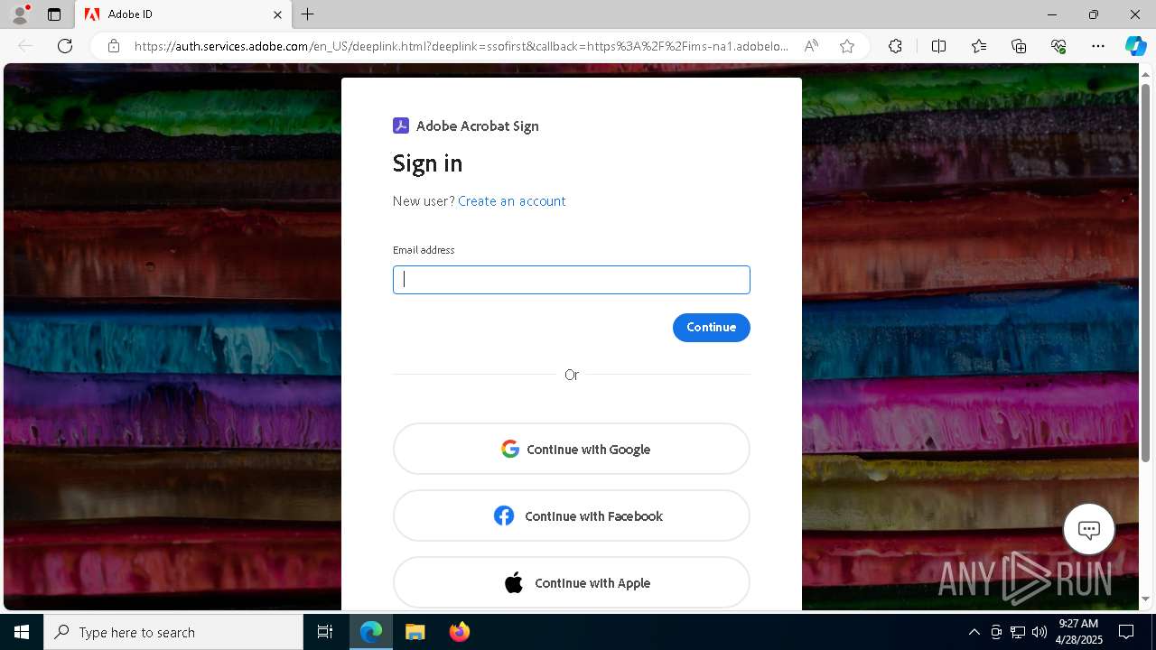This screenshot has height=650, width=1156.
Task: Click the Meet Now tray icon
Action: (996, 632)
